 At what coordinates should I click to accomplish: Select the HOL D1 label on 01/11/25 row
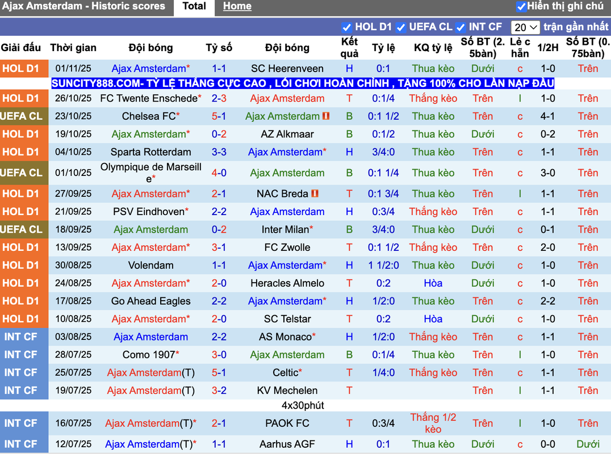click(x=20, y=69)
